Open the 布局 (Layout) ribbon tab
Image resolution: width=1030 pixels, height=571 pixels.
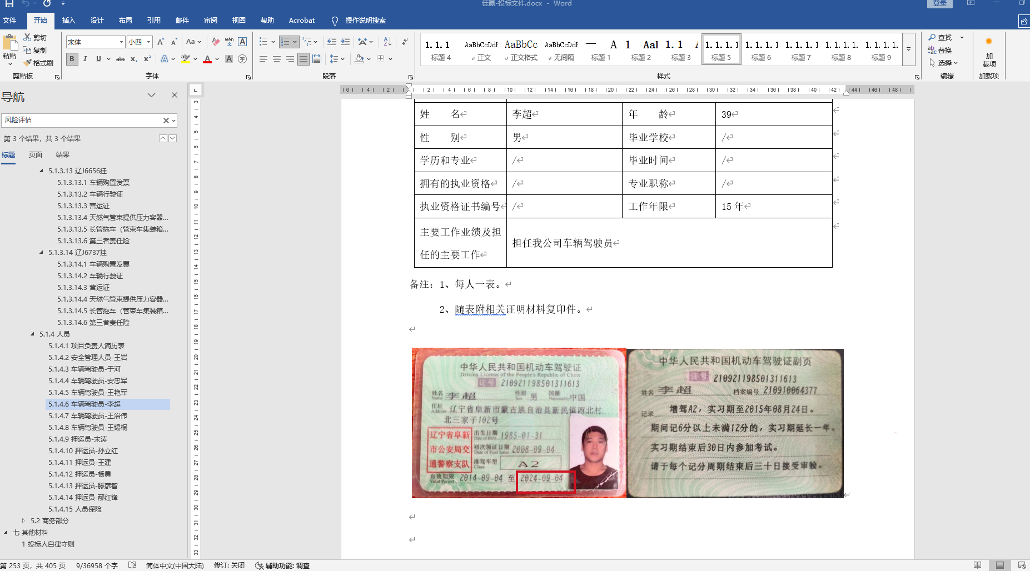tap(126, 21)
